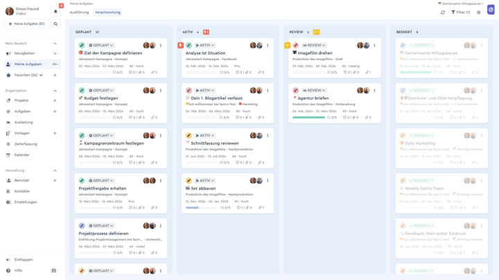Switch to the Verantwortung tab
Viewport: 499px width, 280px height.
tap(107, 12)
